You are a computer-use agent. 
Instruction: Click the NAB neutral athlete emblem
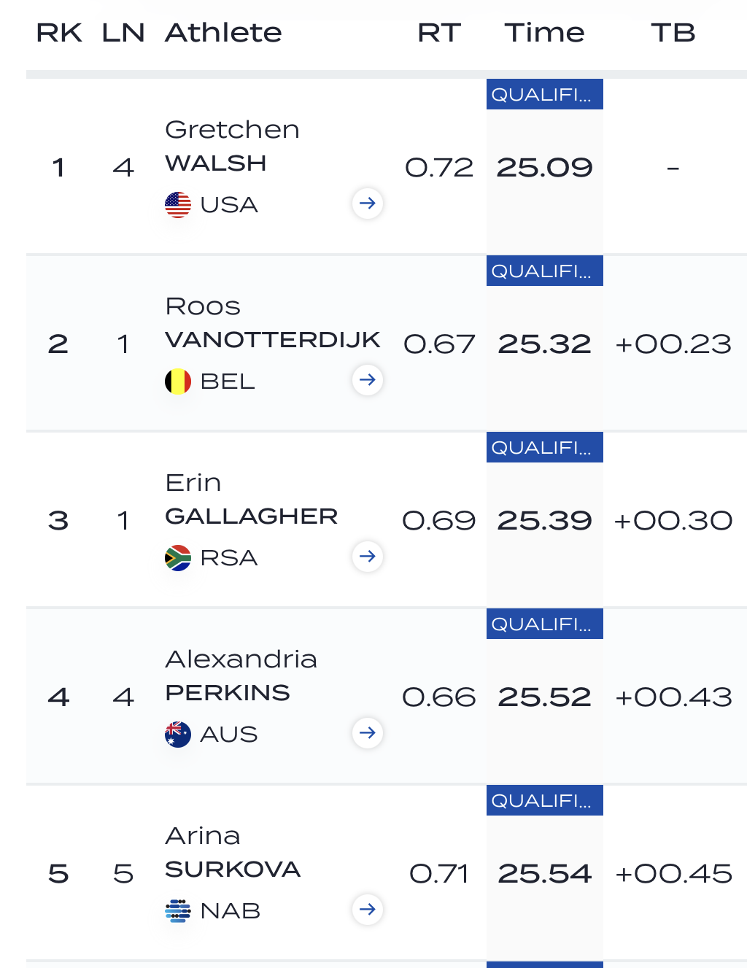(178, 910)
